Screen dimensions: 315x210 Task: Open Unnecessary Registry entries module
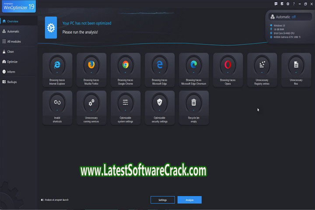pyautogui.click(x=262, y=67)
